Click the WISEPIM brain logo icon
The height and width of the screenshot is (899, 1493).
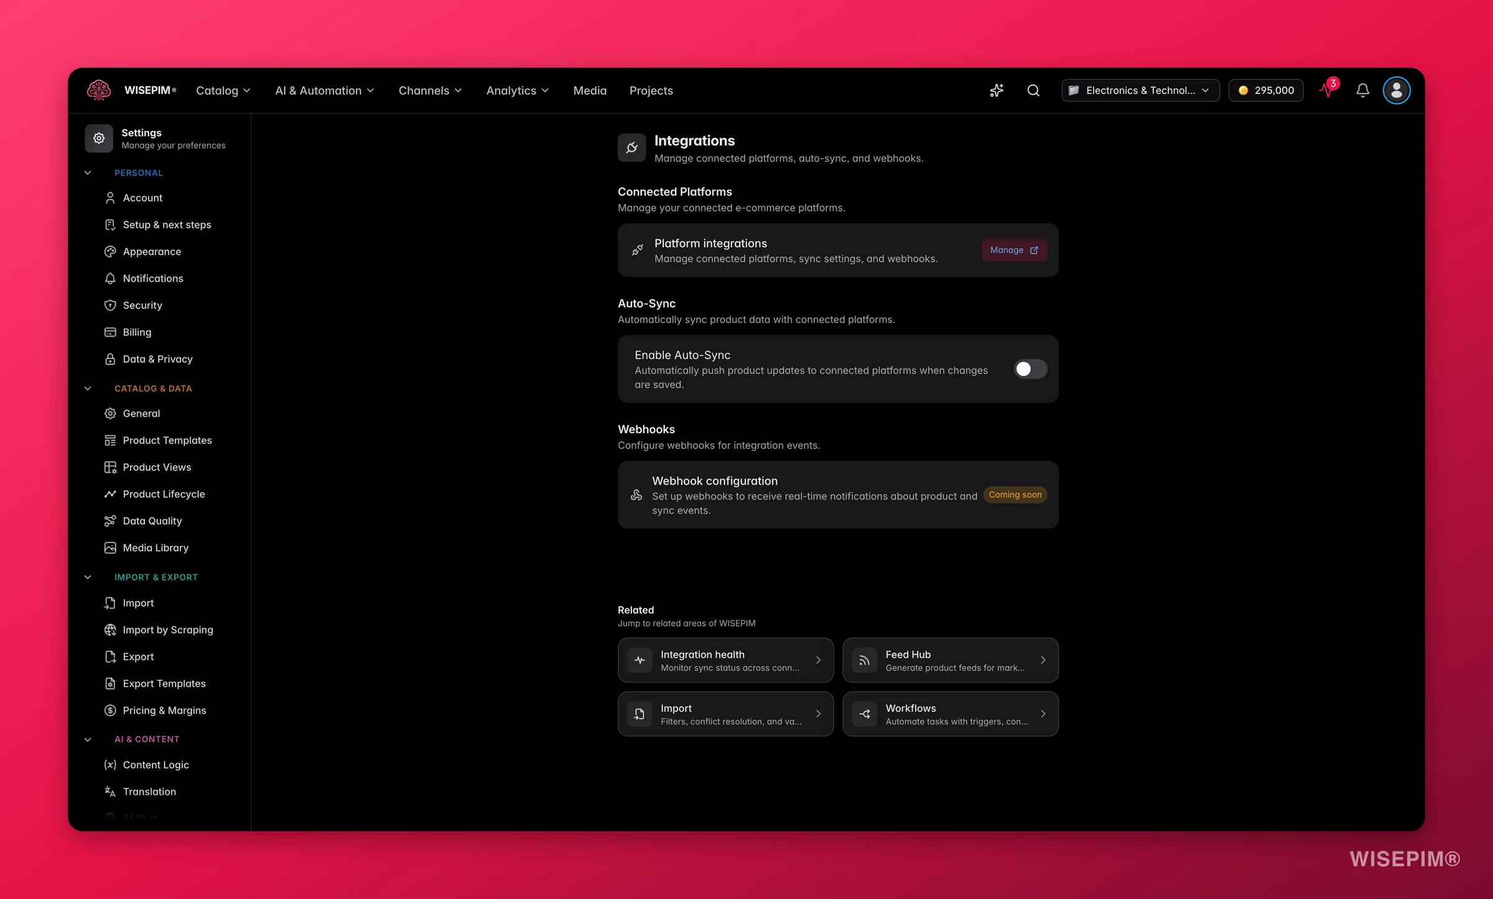pos(99,90)
